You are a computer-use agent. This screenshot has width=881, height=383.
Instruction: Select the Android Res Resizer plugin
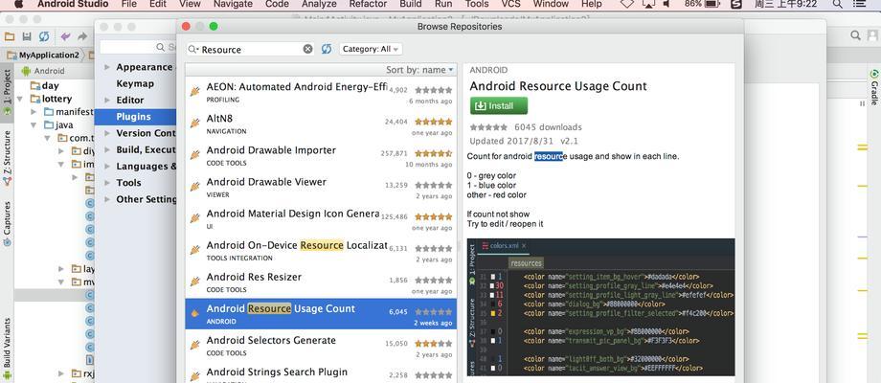321,282
